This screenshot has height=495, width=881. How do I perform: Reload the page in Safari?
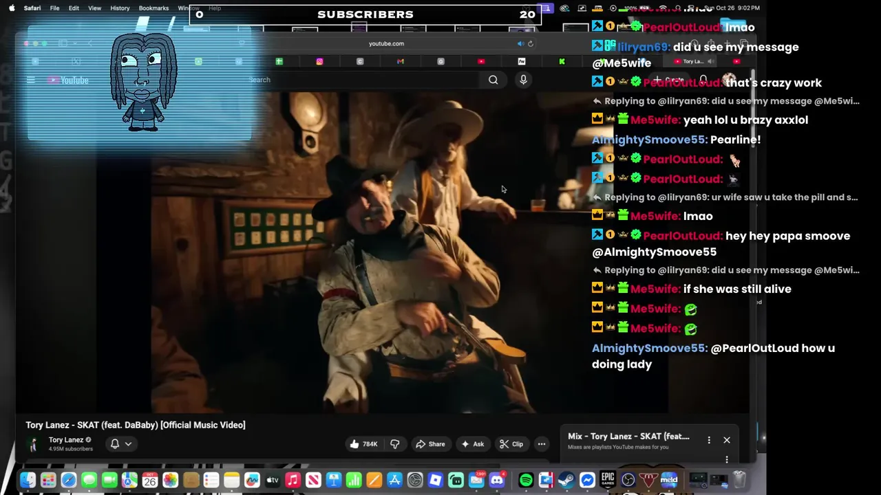click(531, 43)
